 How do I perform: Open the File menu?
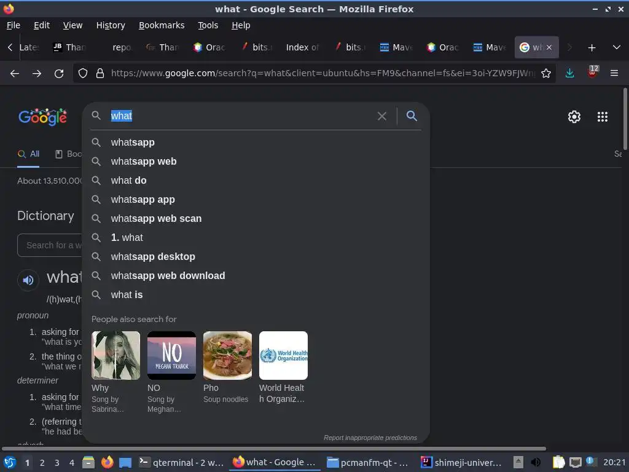[x=14, y=25]
